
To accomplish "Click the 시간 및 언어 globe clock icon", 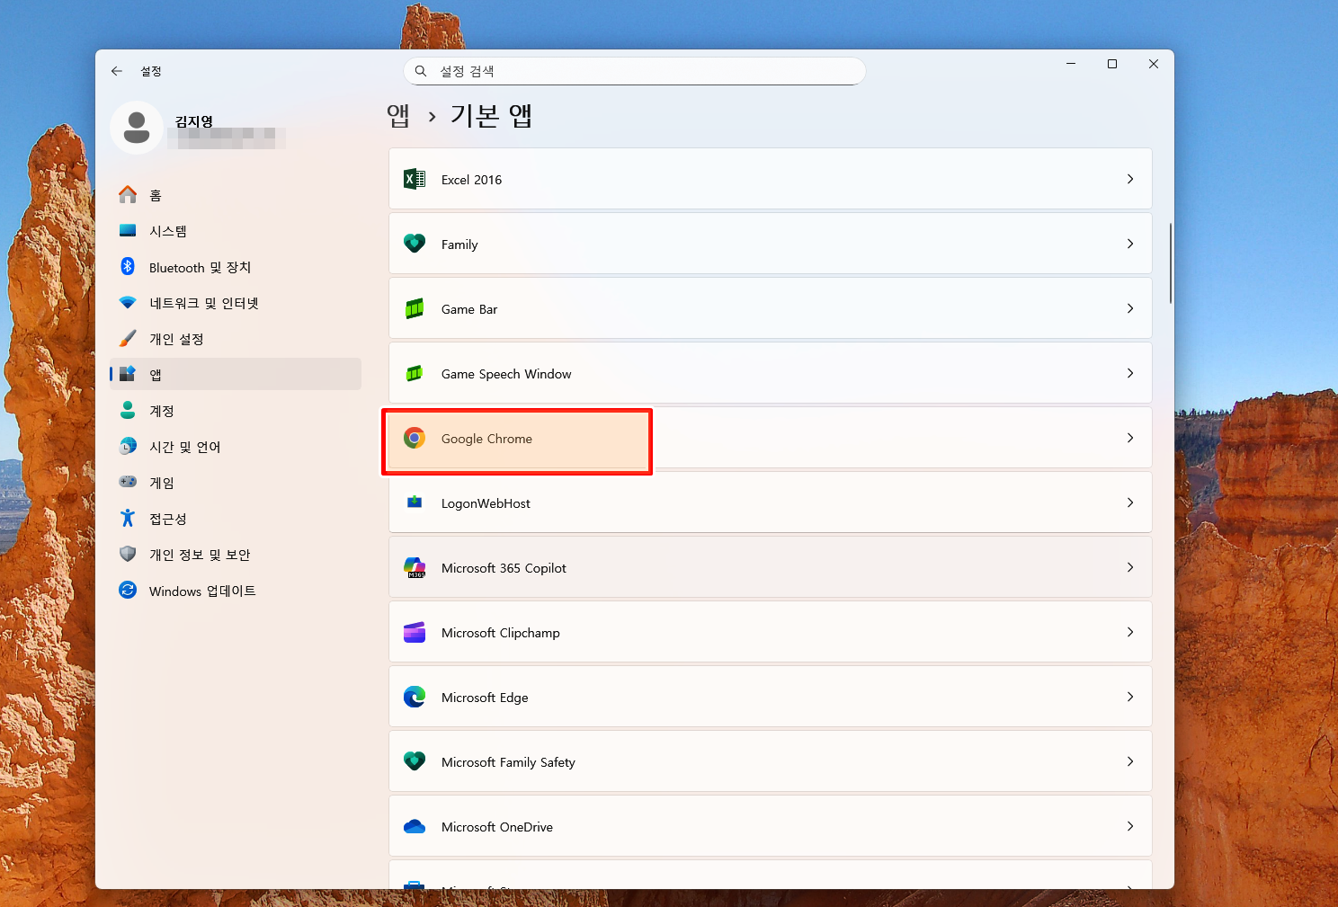I will (x=128, y=446).
